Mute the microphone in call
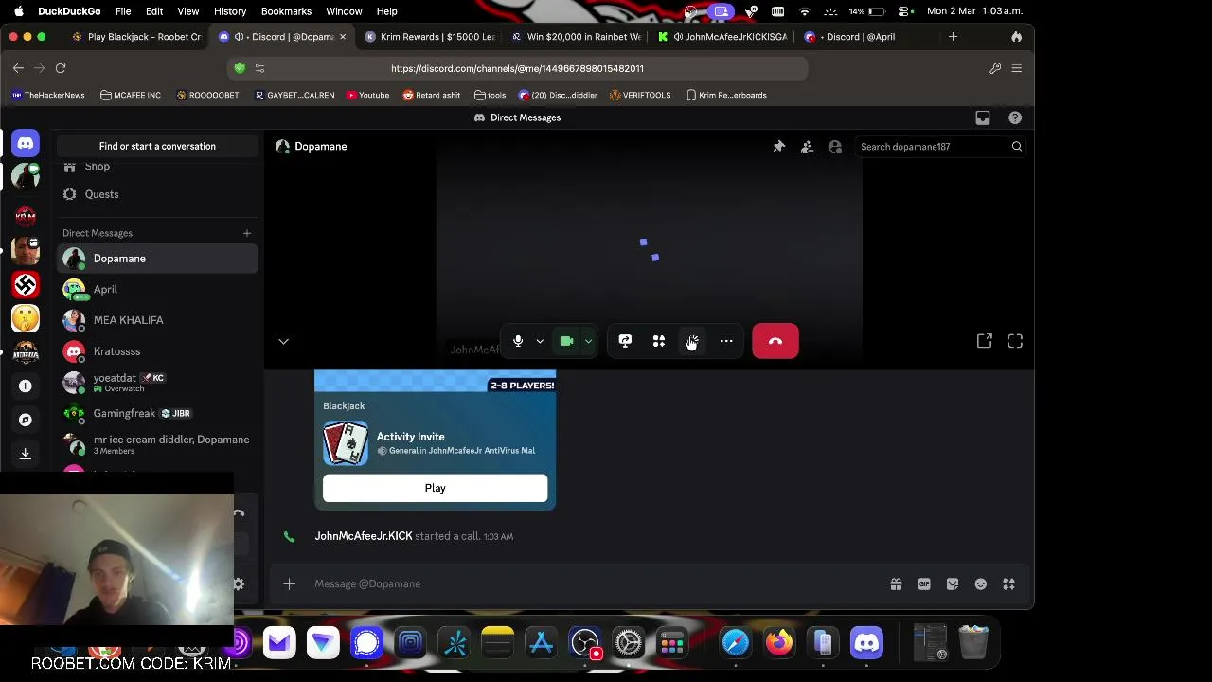This screenshot has width=1212, height=682. pyautogui.click(x=518, y=341)
